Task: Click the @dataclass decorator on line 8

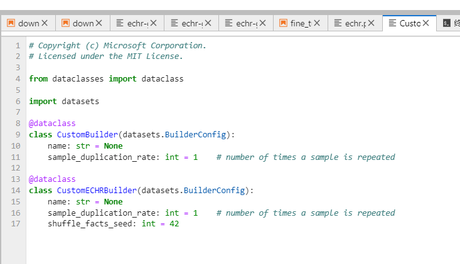Action: pos(52,124)
